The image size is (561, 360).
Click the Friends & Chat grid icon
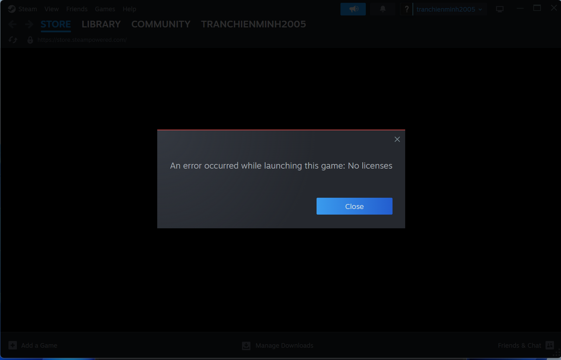click(550, 345)
